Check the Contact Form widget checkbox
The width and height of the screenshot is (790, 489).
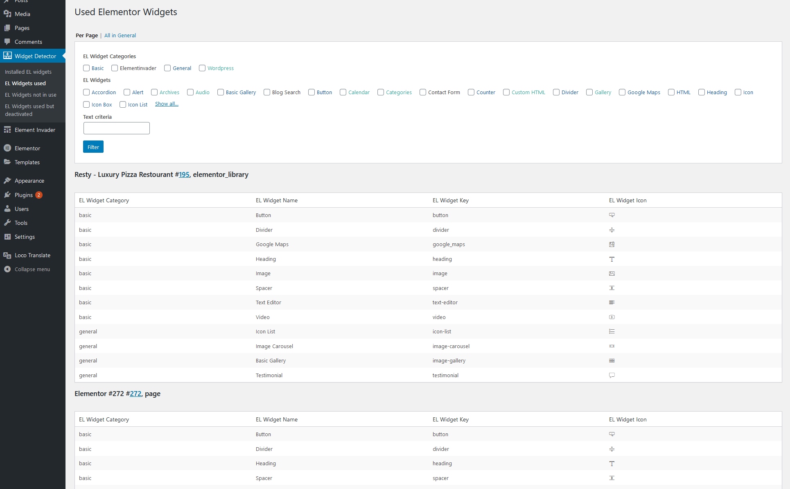pos(423,92)
